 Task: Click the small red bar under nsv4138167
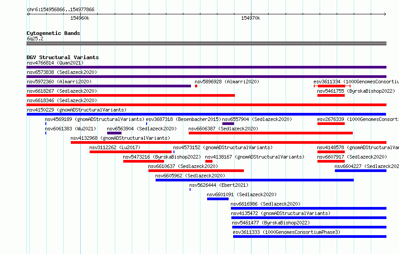tap(209, 161)
